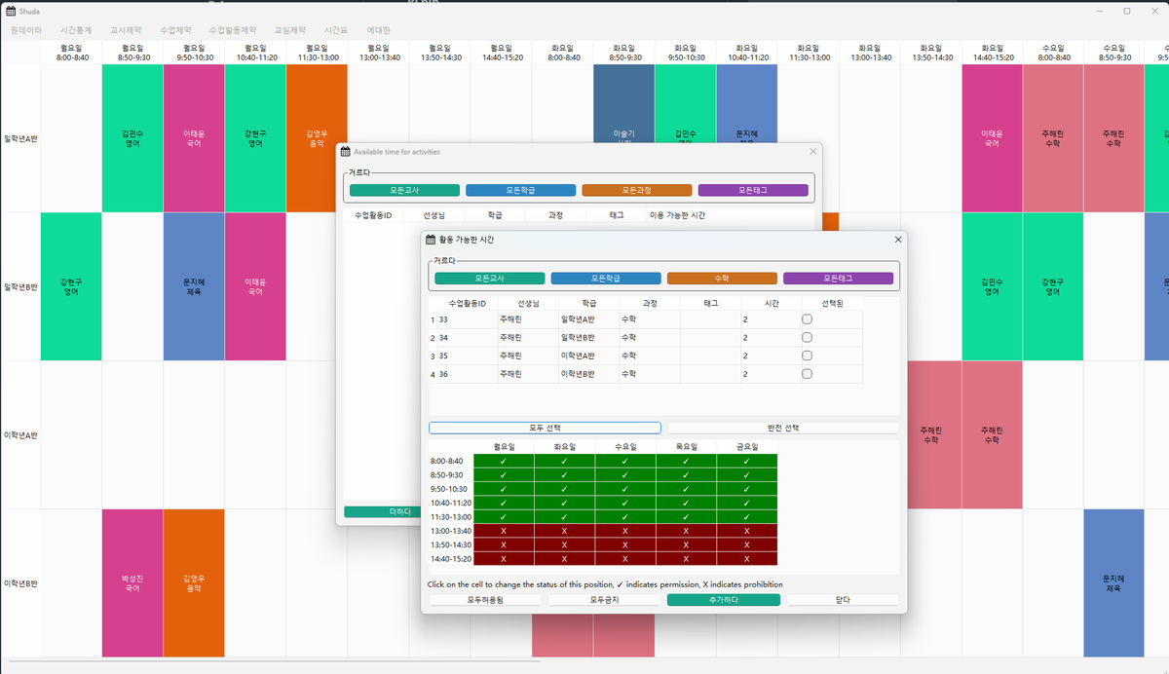Open the 원데이터 menu

pyautogui.click(x=26, y=30)
